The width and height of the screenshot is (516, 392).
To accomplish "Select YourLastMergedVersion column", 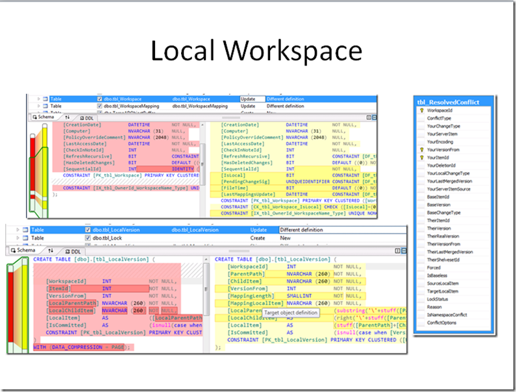I will pyautogui.click(x=450, y=181).
